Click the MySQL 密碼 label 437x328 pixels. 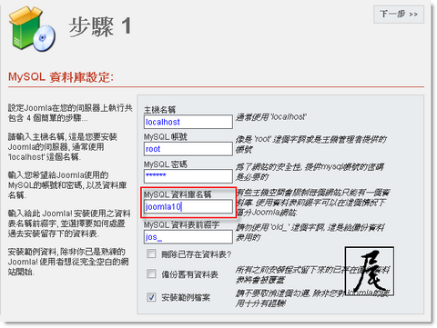point(166,164)
